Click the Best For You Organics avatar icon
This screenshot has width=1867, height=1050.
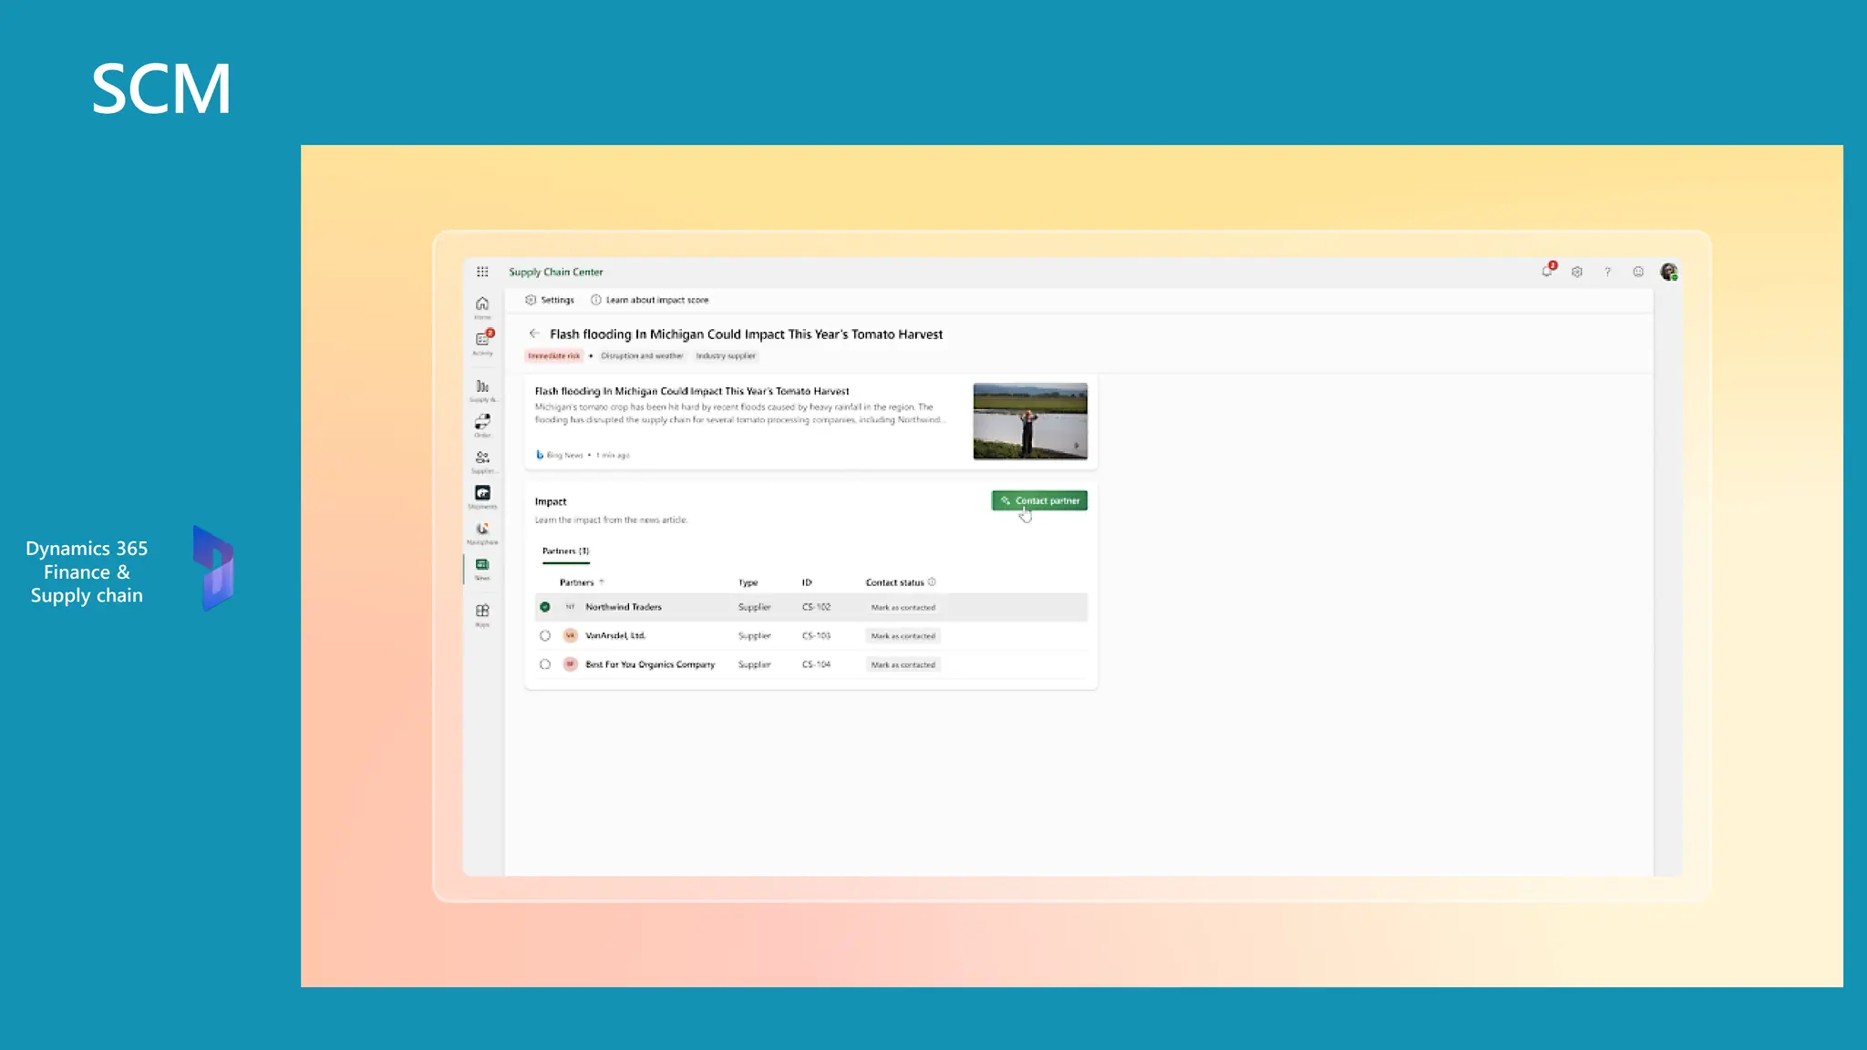pyautogui.click(x=570, y=664)
